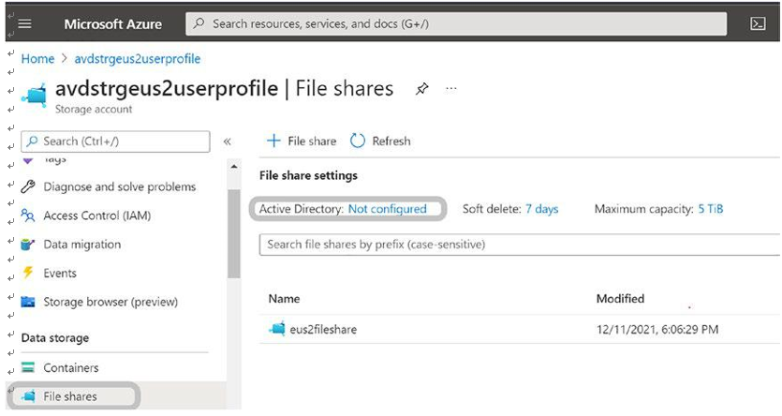Click the File share settings heading
The width and height of the screenshot is (782, 416).
pyautogui.click(x=308, y=175)
